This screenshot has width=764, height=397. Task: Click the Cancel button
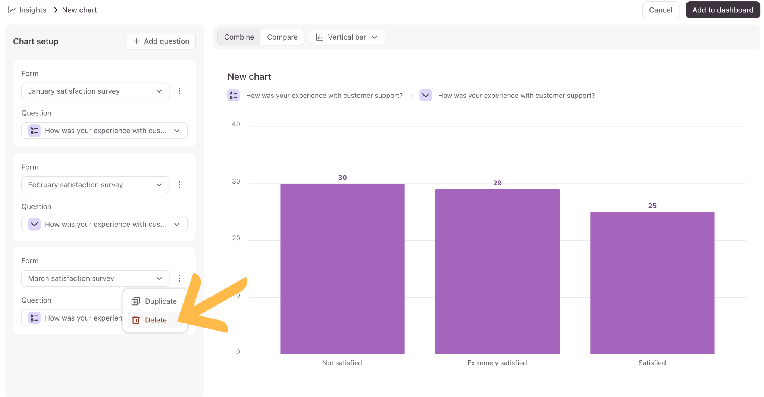[x=661, y=10]
